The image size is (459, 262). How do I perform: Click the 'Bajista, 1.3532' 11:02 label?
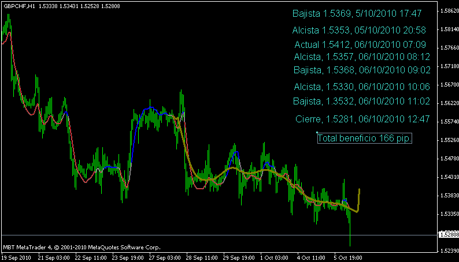(362, 102)
